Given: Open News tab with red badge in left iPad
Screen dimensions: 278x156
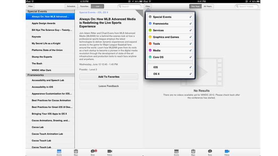Looking at the screenshot, I should coord(93,151).
